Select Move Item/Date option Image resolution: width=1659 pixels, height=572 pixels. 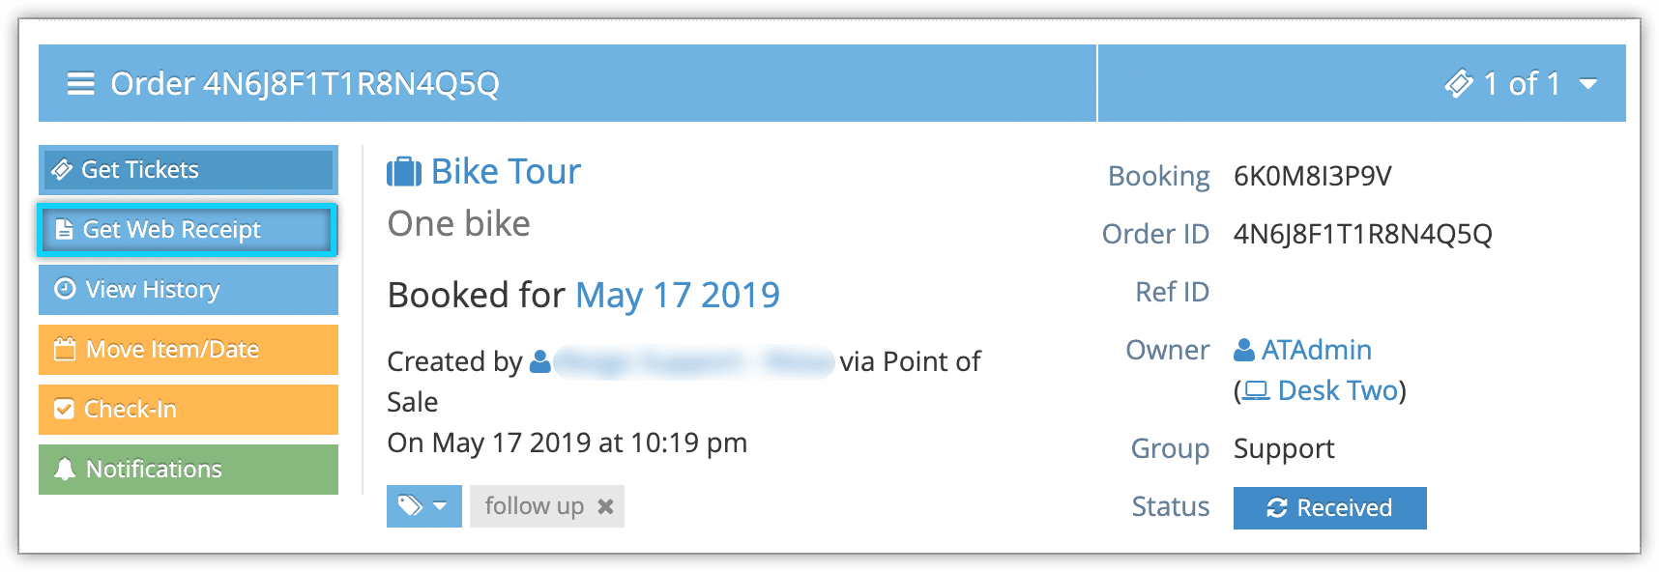189,350
